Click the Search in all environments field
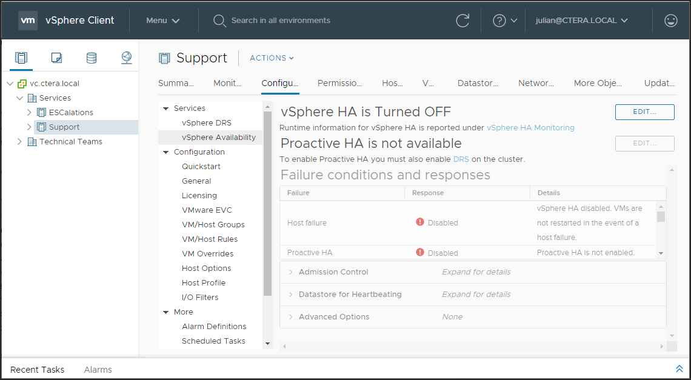 coord(281,20)
